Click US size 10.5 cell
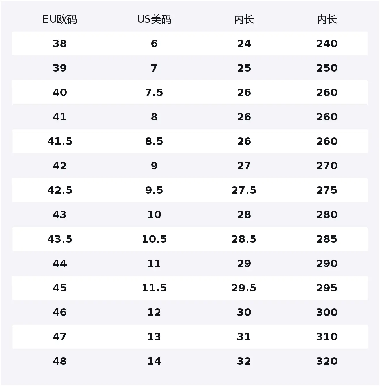 click(154, 239)
